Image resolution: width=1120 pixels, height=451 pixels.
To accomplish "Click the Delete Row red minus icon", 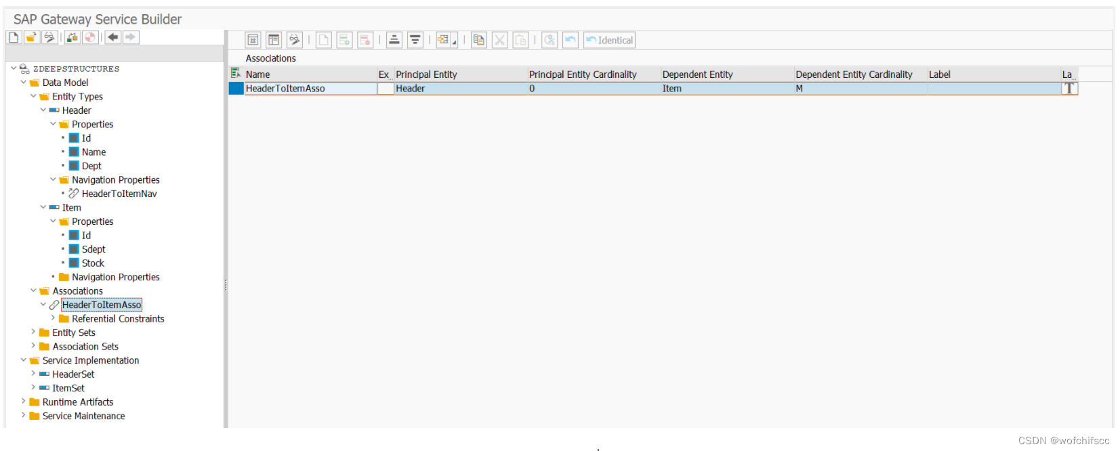I will click(x=366, y=40).
